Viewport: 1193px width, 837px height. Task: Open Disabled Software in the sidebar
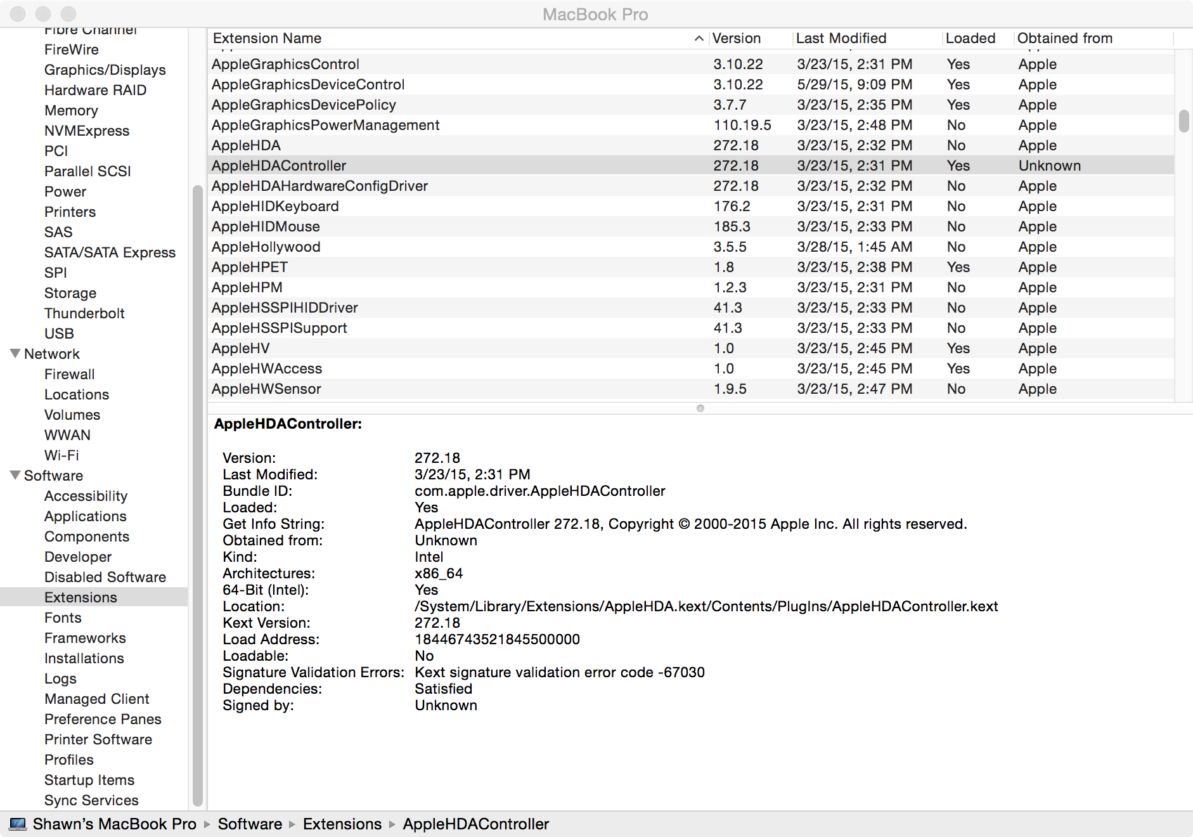click(105, 577)
